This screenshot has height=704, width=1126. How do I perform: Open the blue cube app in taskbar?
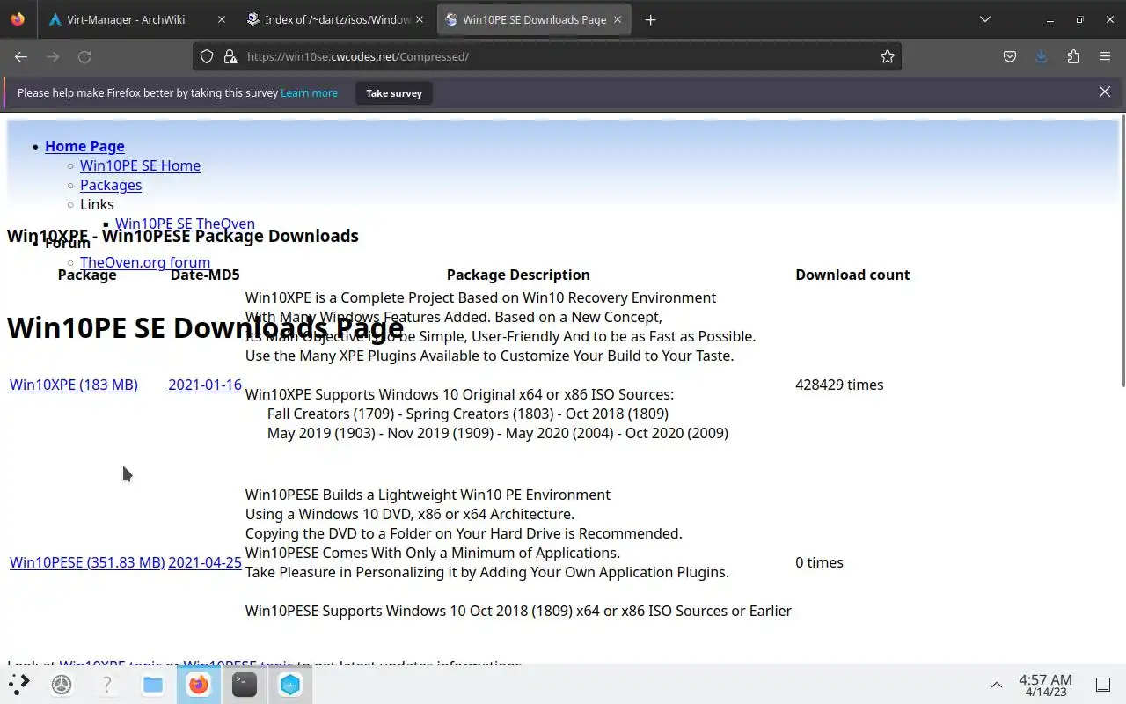pyautogui.click(x=290, y=684)
